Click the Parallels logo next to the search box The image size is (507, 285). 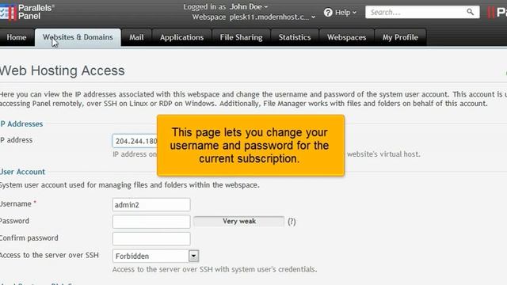tap(497, 13)
